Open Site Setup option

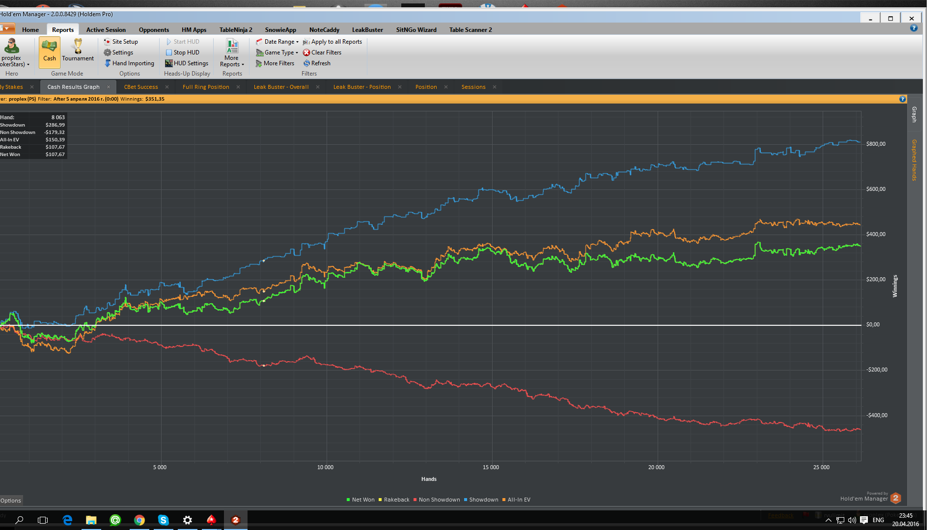click(121, 42)
